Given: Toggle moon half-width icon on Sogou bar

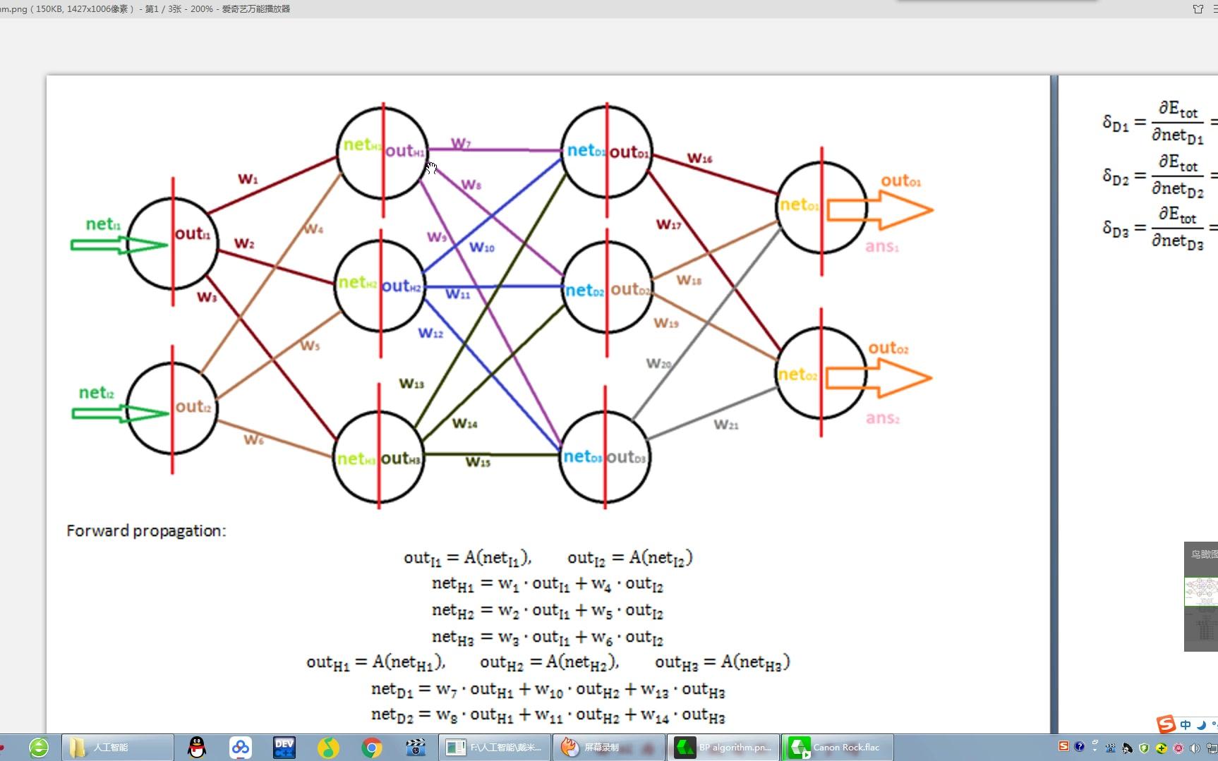Looking at the screenshot, I should [x=1201, y=725].
